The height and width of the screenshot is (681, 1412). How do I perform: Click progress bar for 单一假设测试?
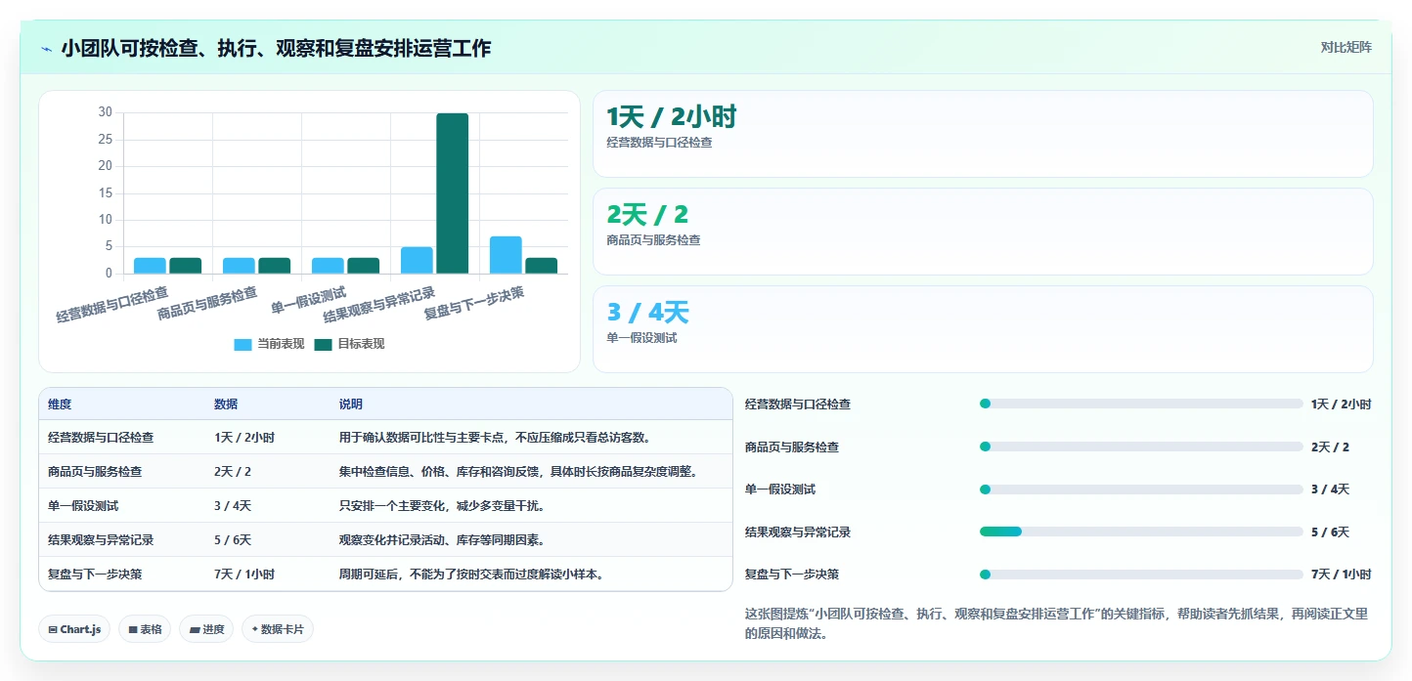1141,489
